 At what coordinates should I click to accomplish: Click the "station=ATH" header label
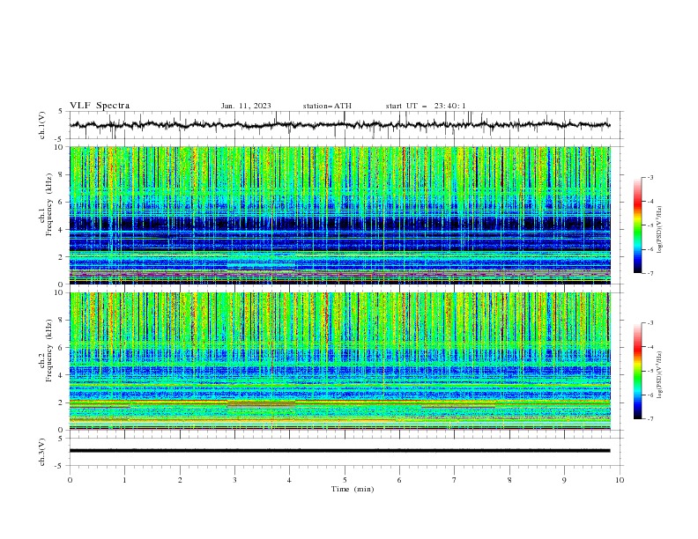pos(327,106)
